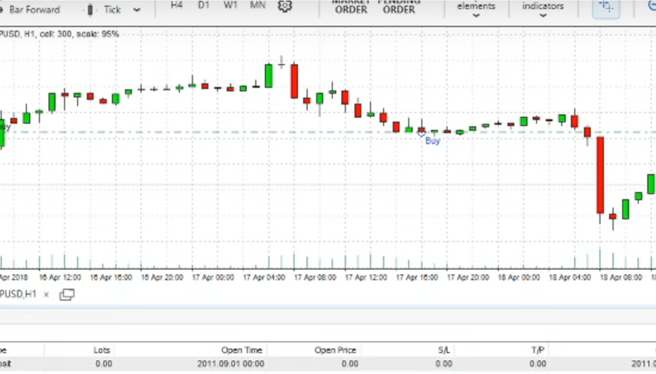Viewport: 656px width, 374px height.
Task: Expand the elements dropdown
Action: tap(476, 9)
